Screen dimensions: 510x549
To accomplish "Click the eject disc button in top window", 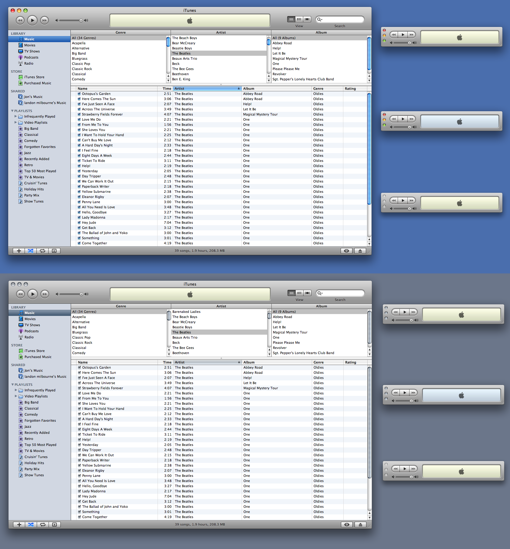I will point(360,251).
